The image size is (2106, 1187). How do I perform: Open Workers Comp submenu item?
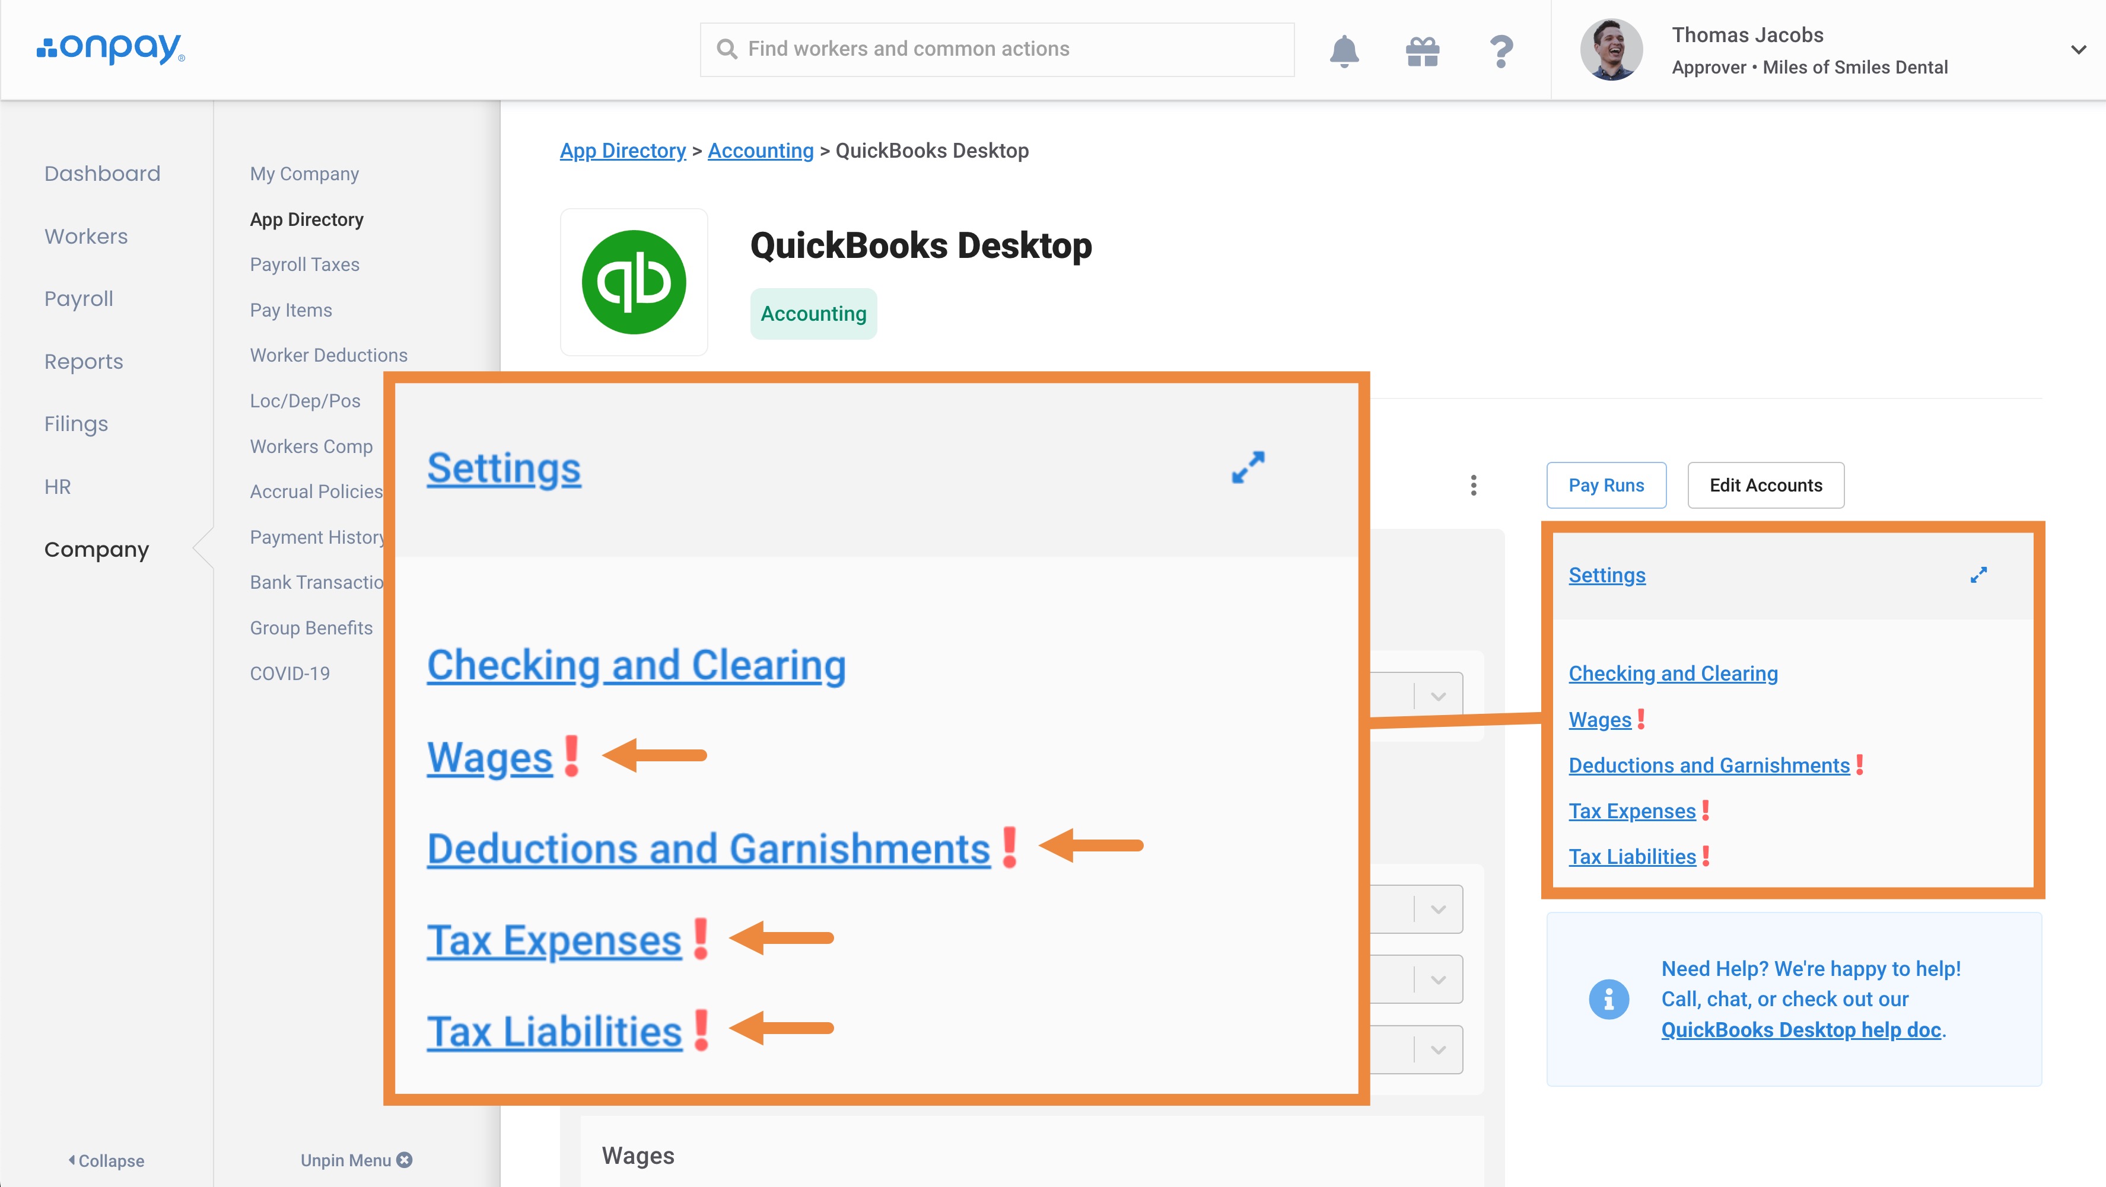click(x=311, y=447)
